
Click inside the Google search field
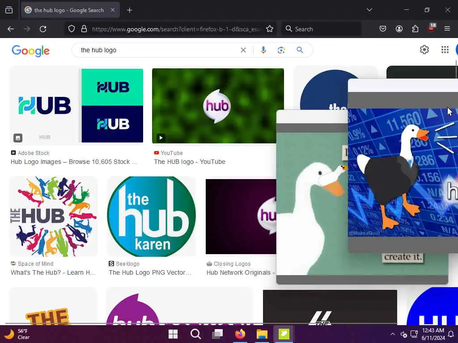[x=158, y=50]
